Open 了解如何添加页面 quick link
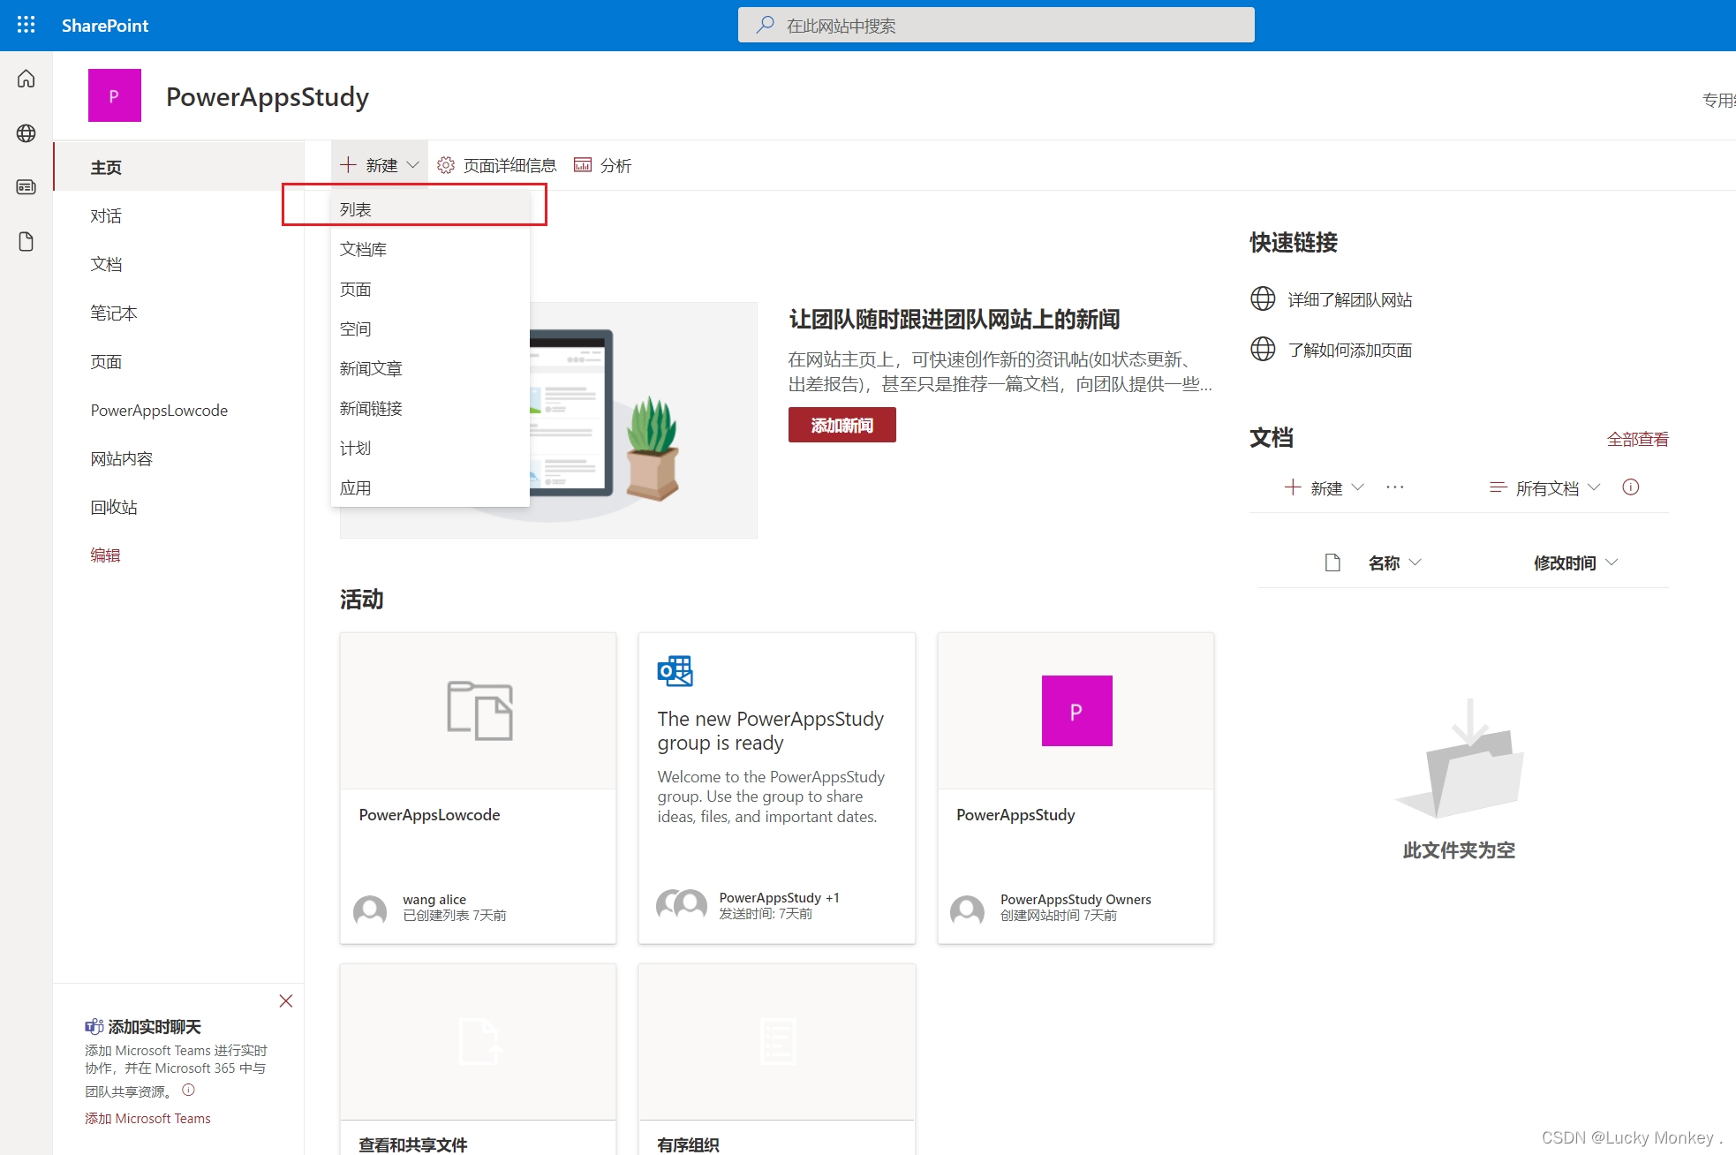The width and height of the screenshot is (1736, 1155). (1349, 350)
